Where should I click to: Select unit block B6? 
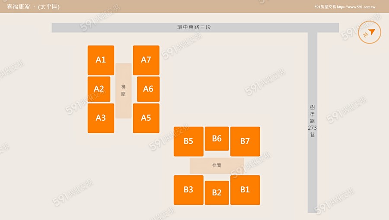217,138
